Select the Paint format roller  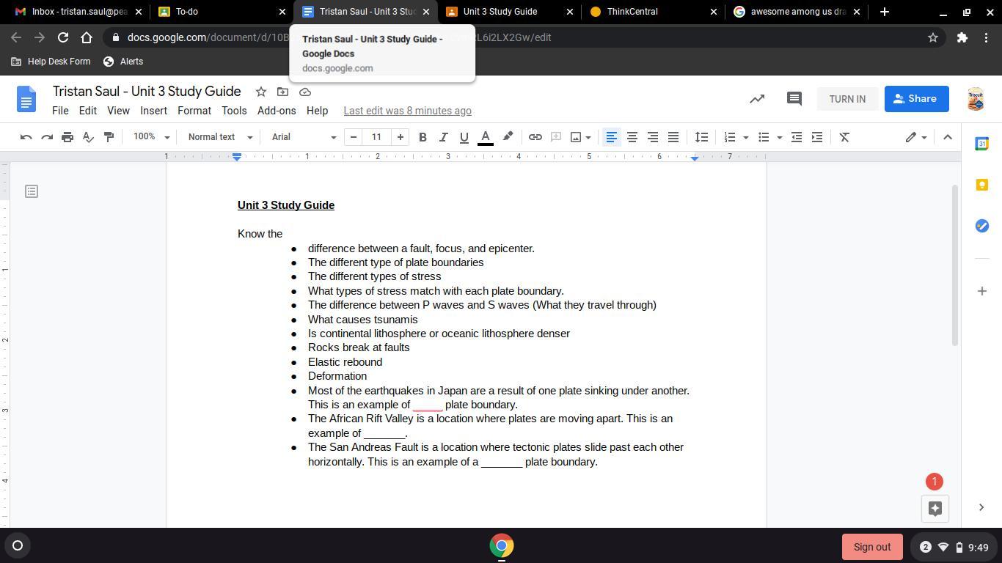[x=109, y=137]
